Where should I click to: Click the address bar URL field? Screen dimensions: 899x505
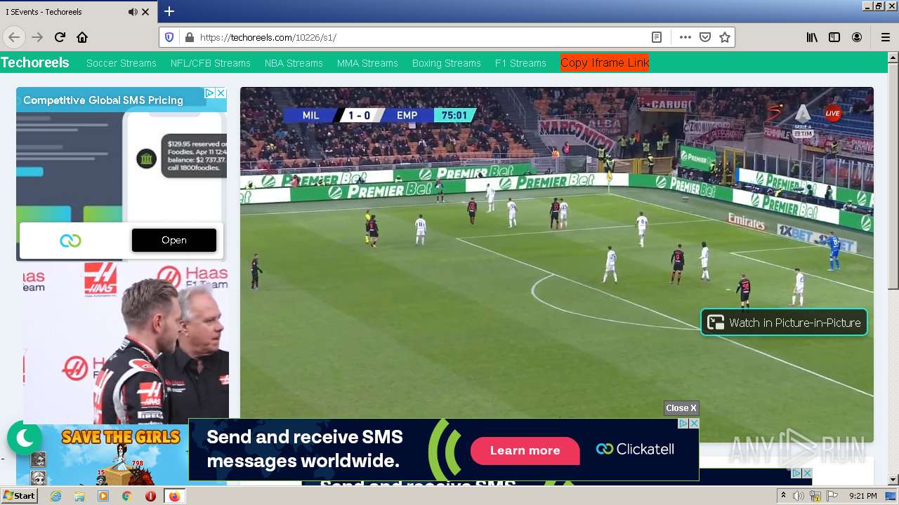(x=421, y=37)
